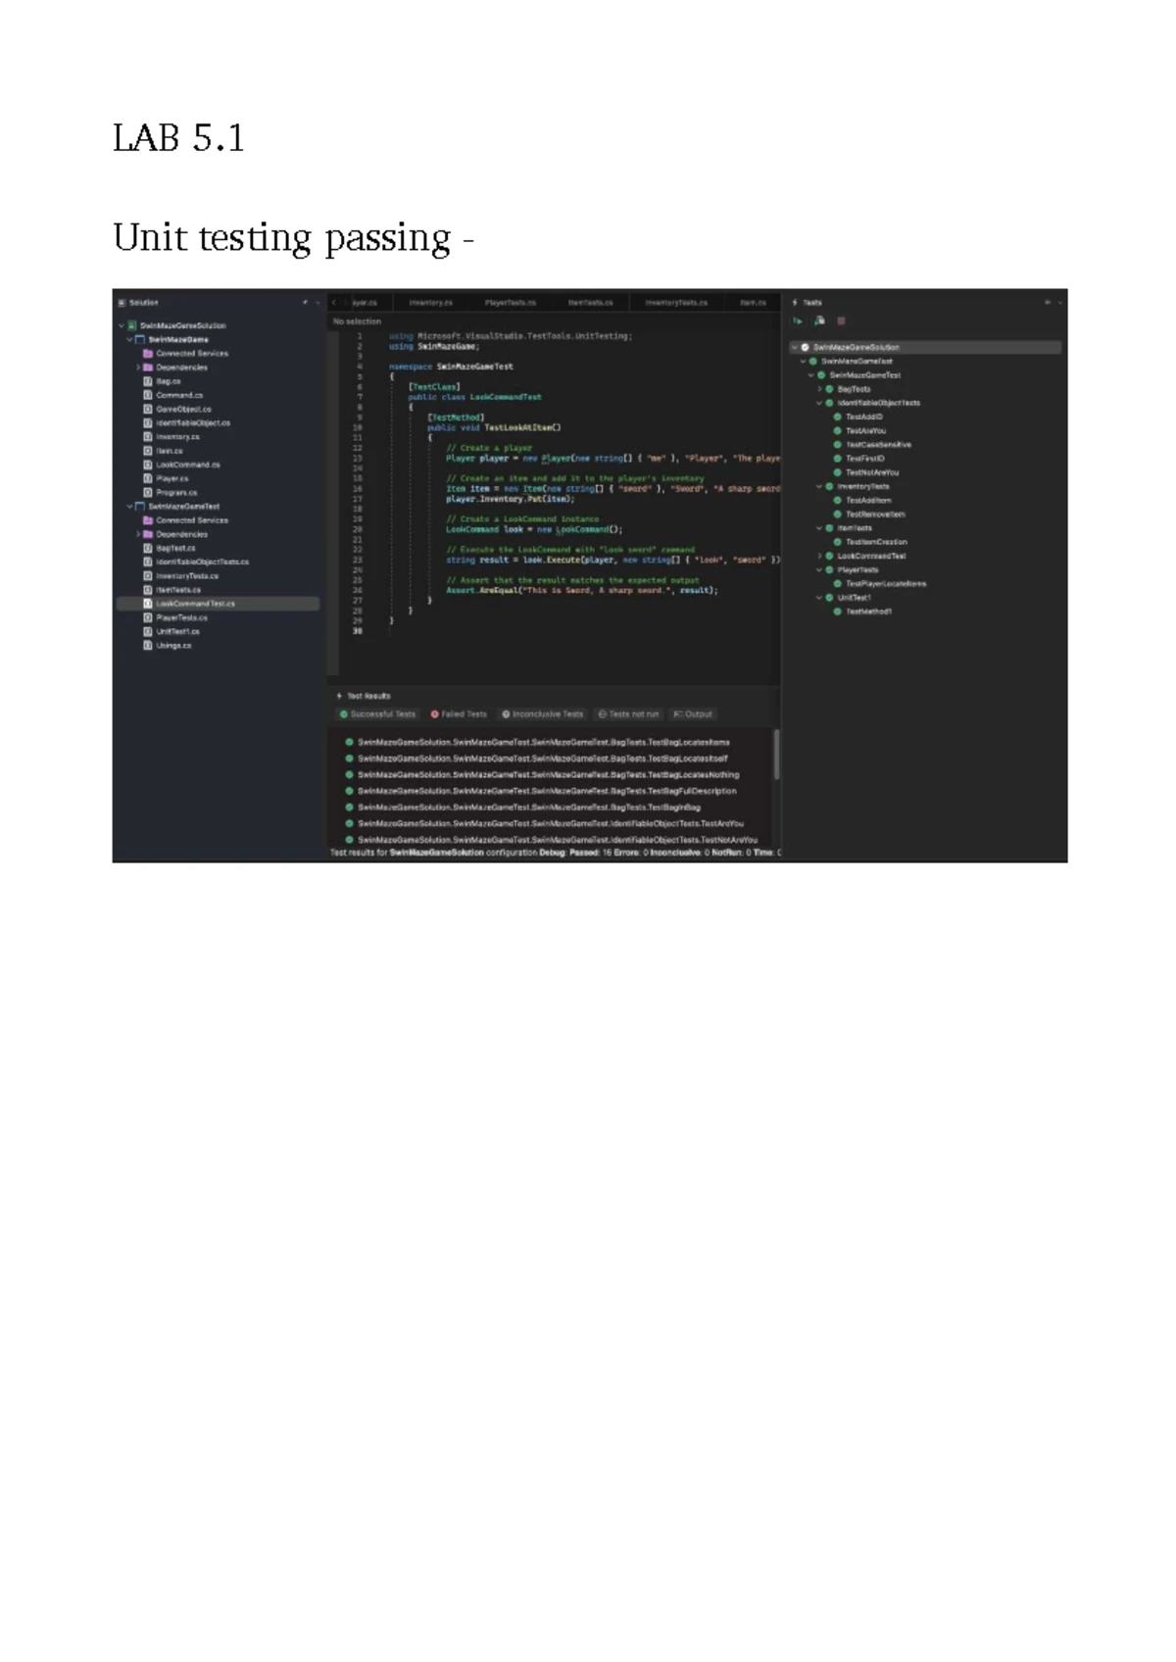This screenshot has height=1662, width=1176.
Task: Show the Output view in Test Results
Action: (x=693, y=714)
